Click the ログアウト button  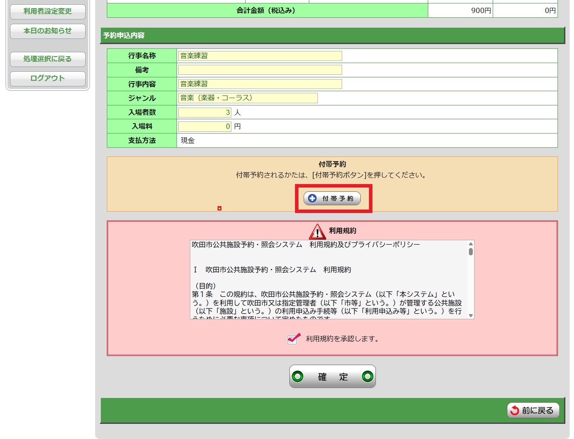(x=48, y=78)
